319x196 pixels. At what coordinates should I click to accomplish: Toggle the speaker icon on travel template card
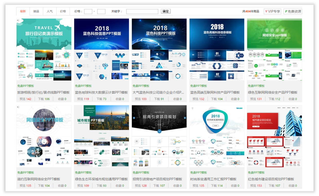18,20
